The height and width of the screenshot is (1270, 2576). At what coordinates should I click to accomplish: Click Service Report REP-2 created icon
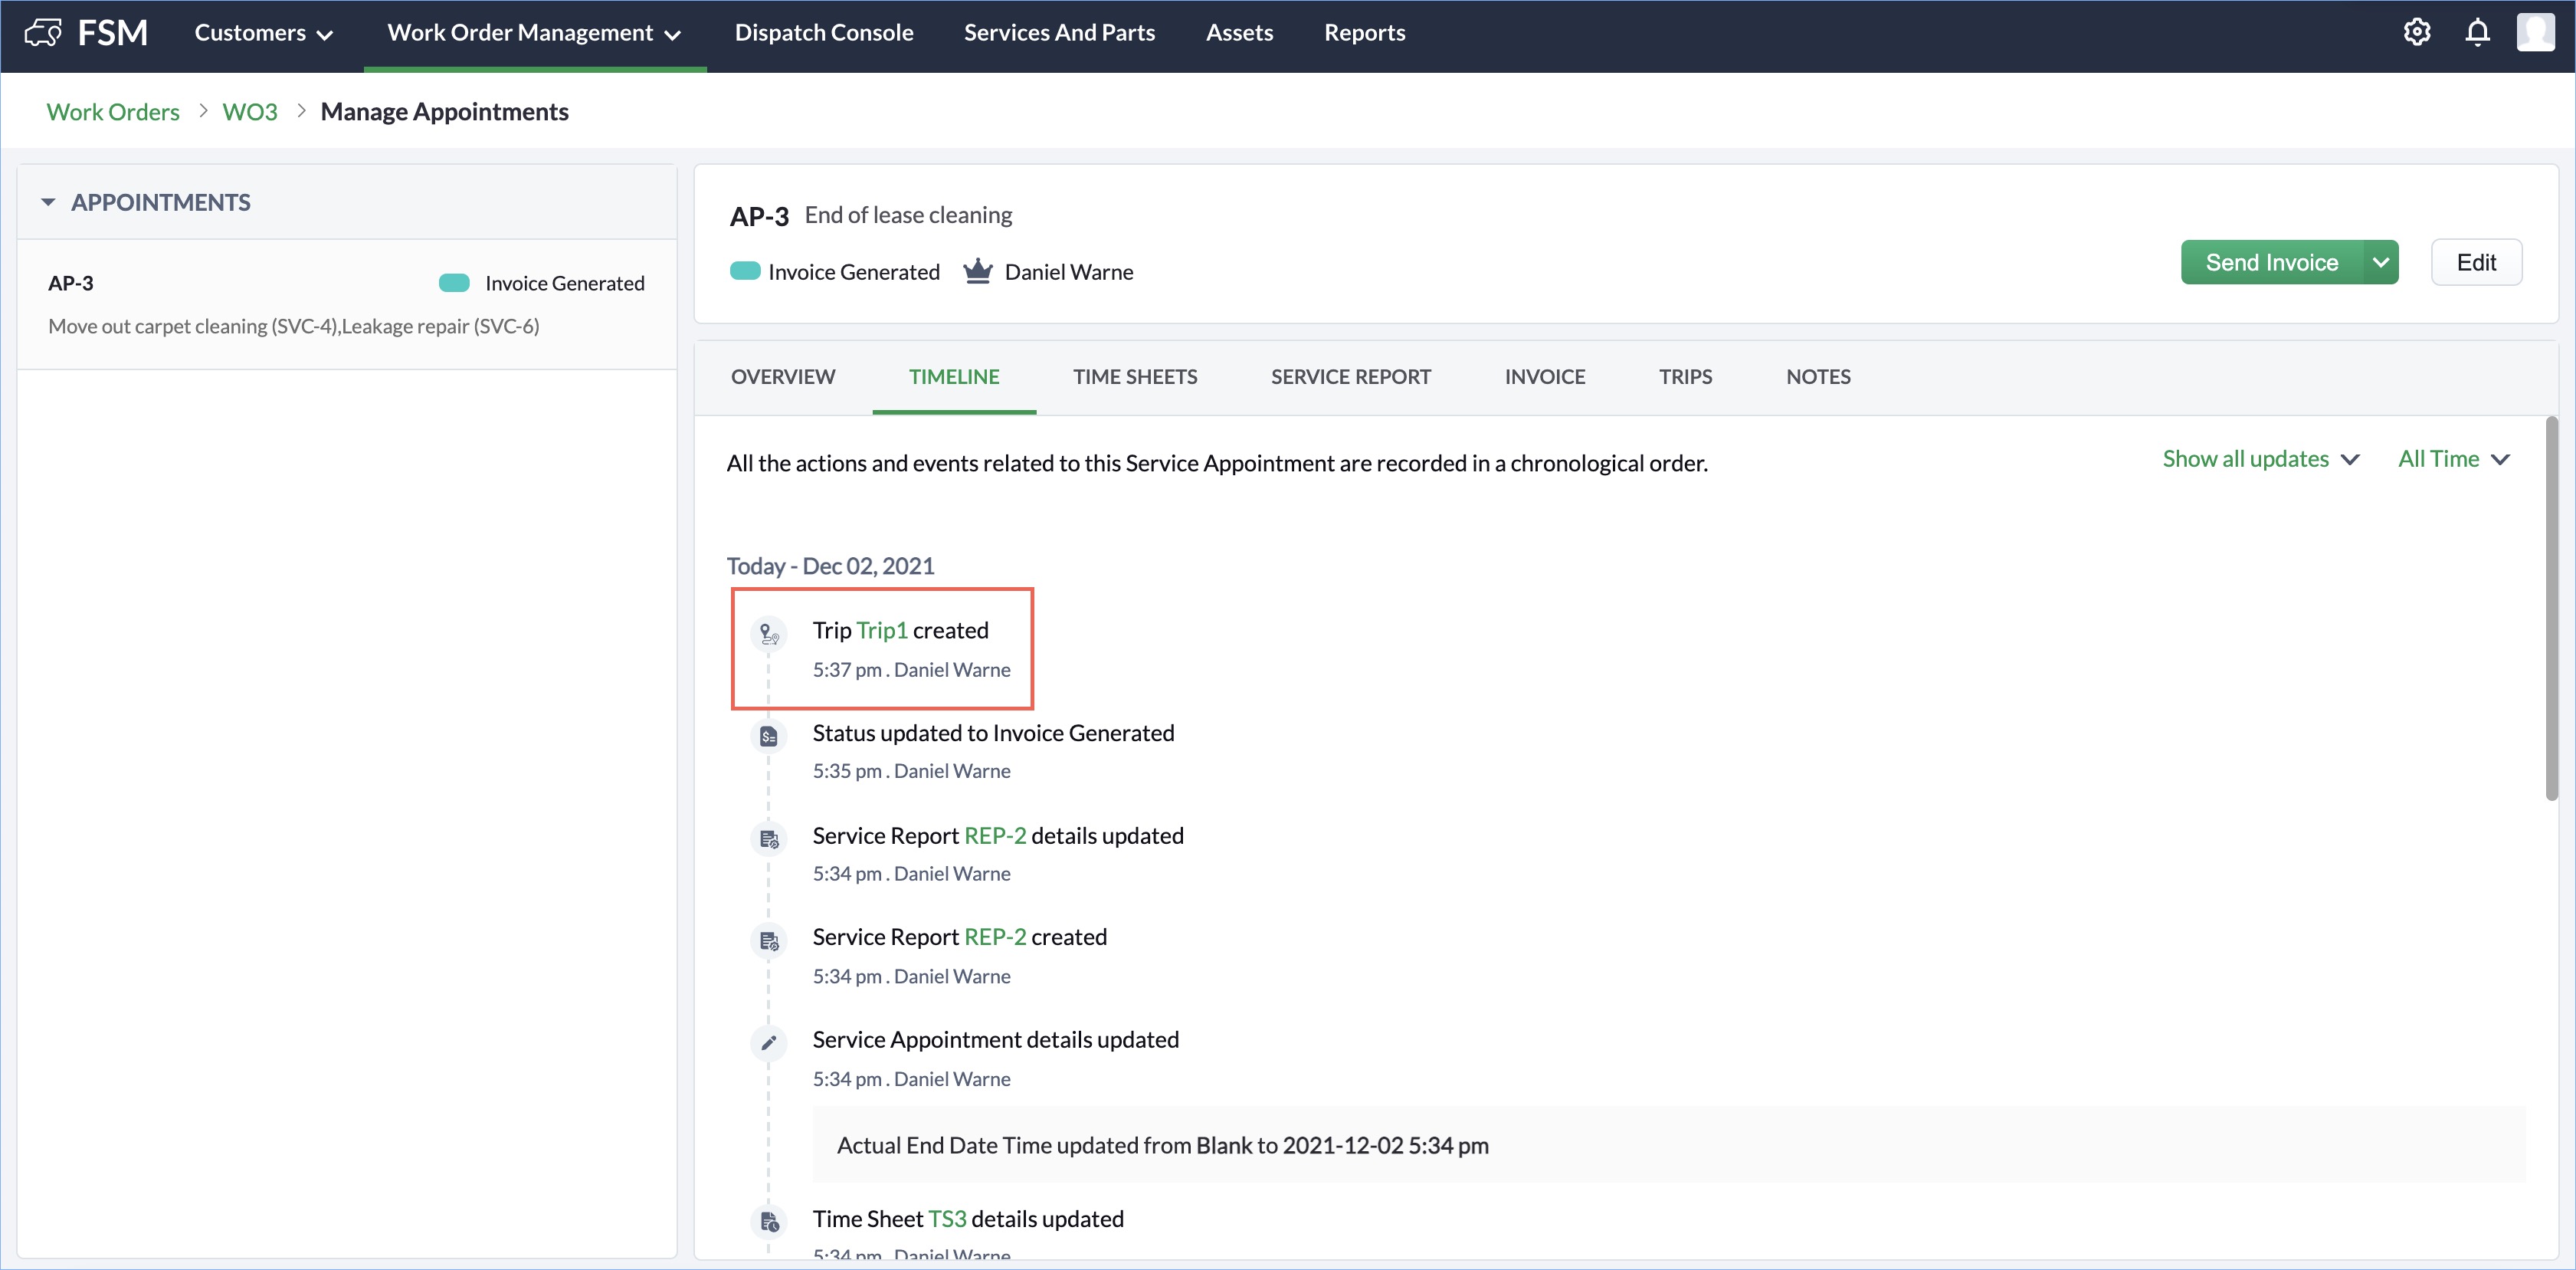(768, 941)
